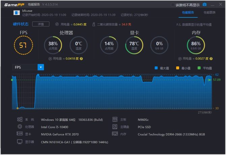Select the 性能报告 tab

point(188,12)
